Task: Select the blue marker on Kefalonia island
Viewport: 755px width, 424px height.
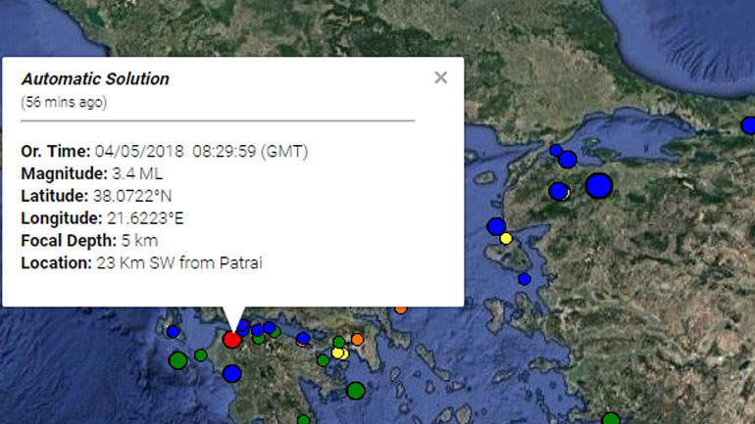Action: point(174,332)
